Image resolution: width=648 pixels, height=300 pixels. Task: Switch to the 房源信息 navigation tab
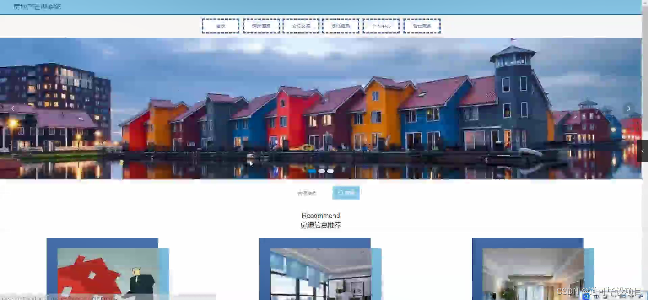(x=261, y=26)
